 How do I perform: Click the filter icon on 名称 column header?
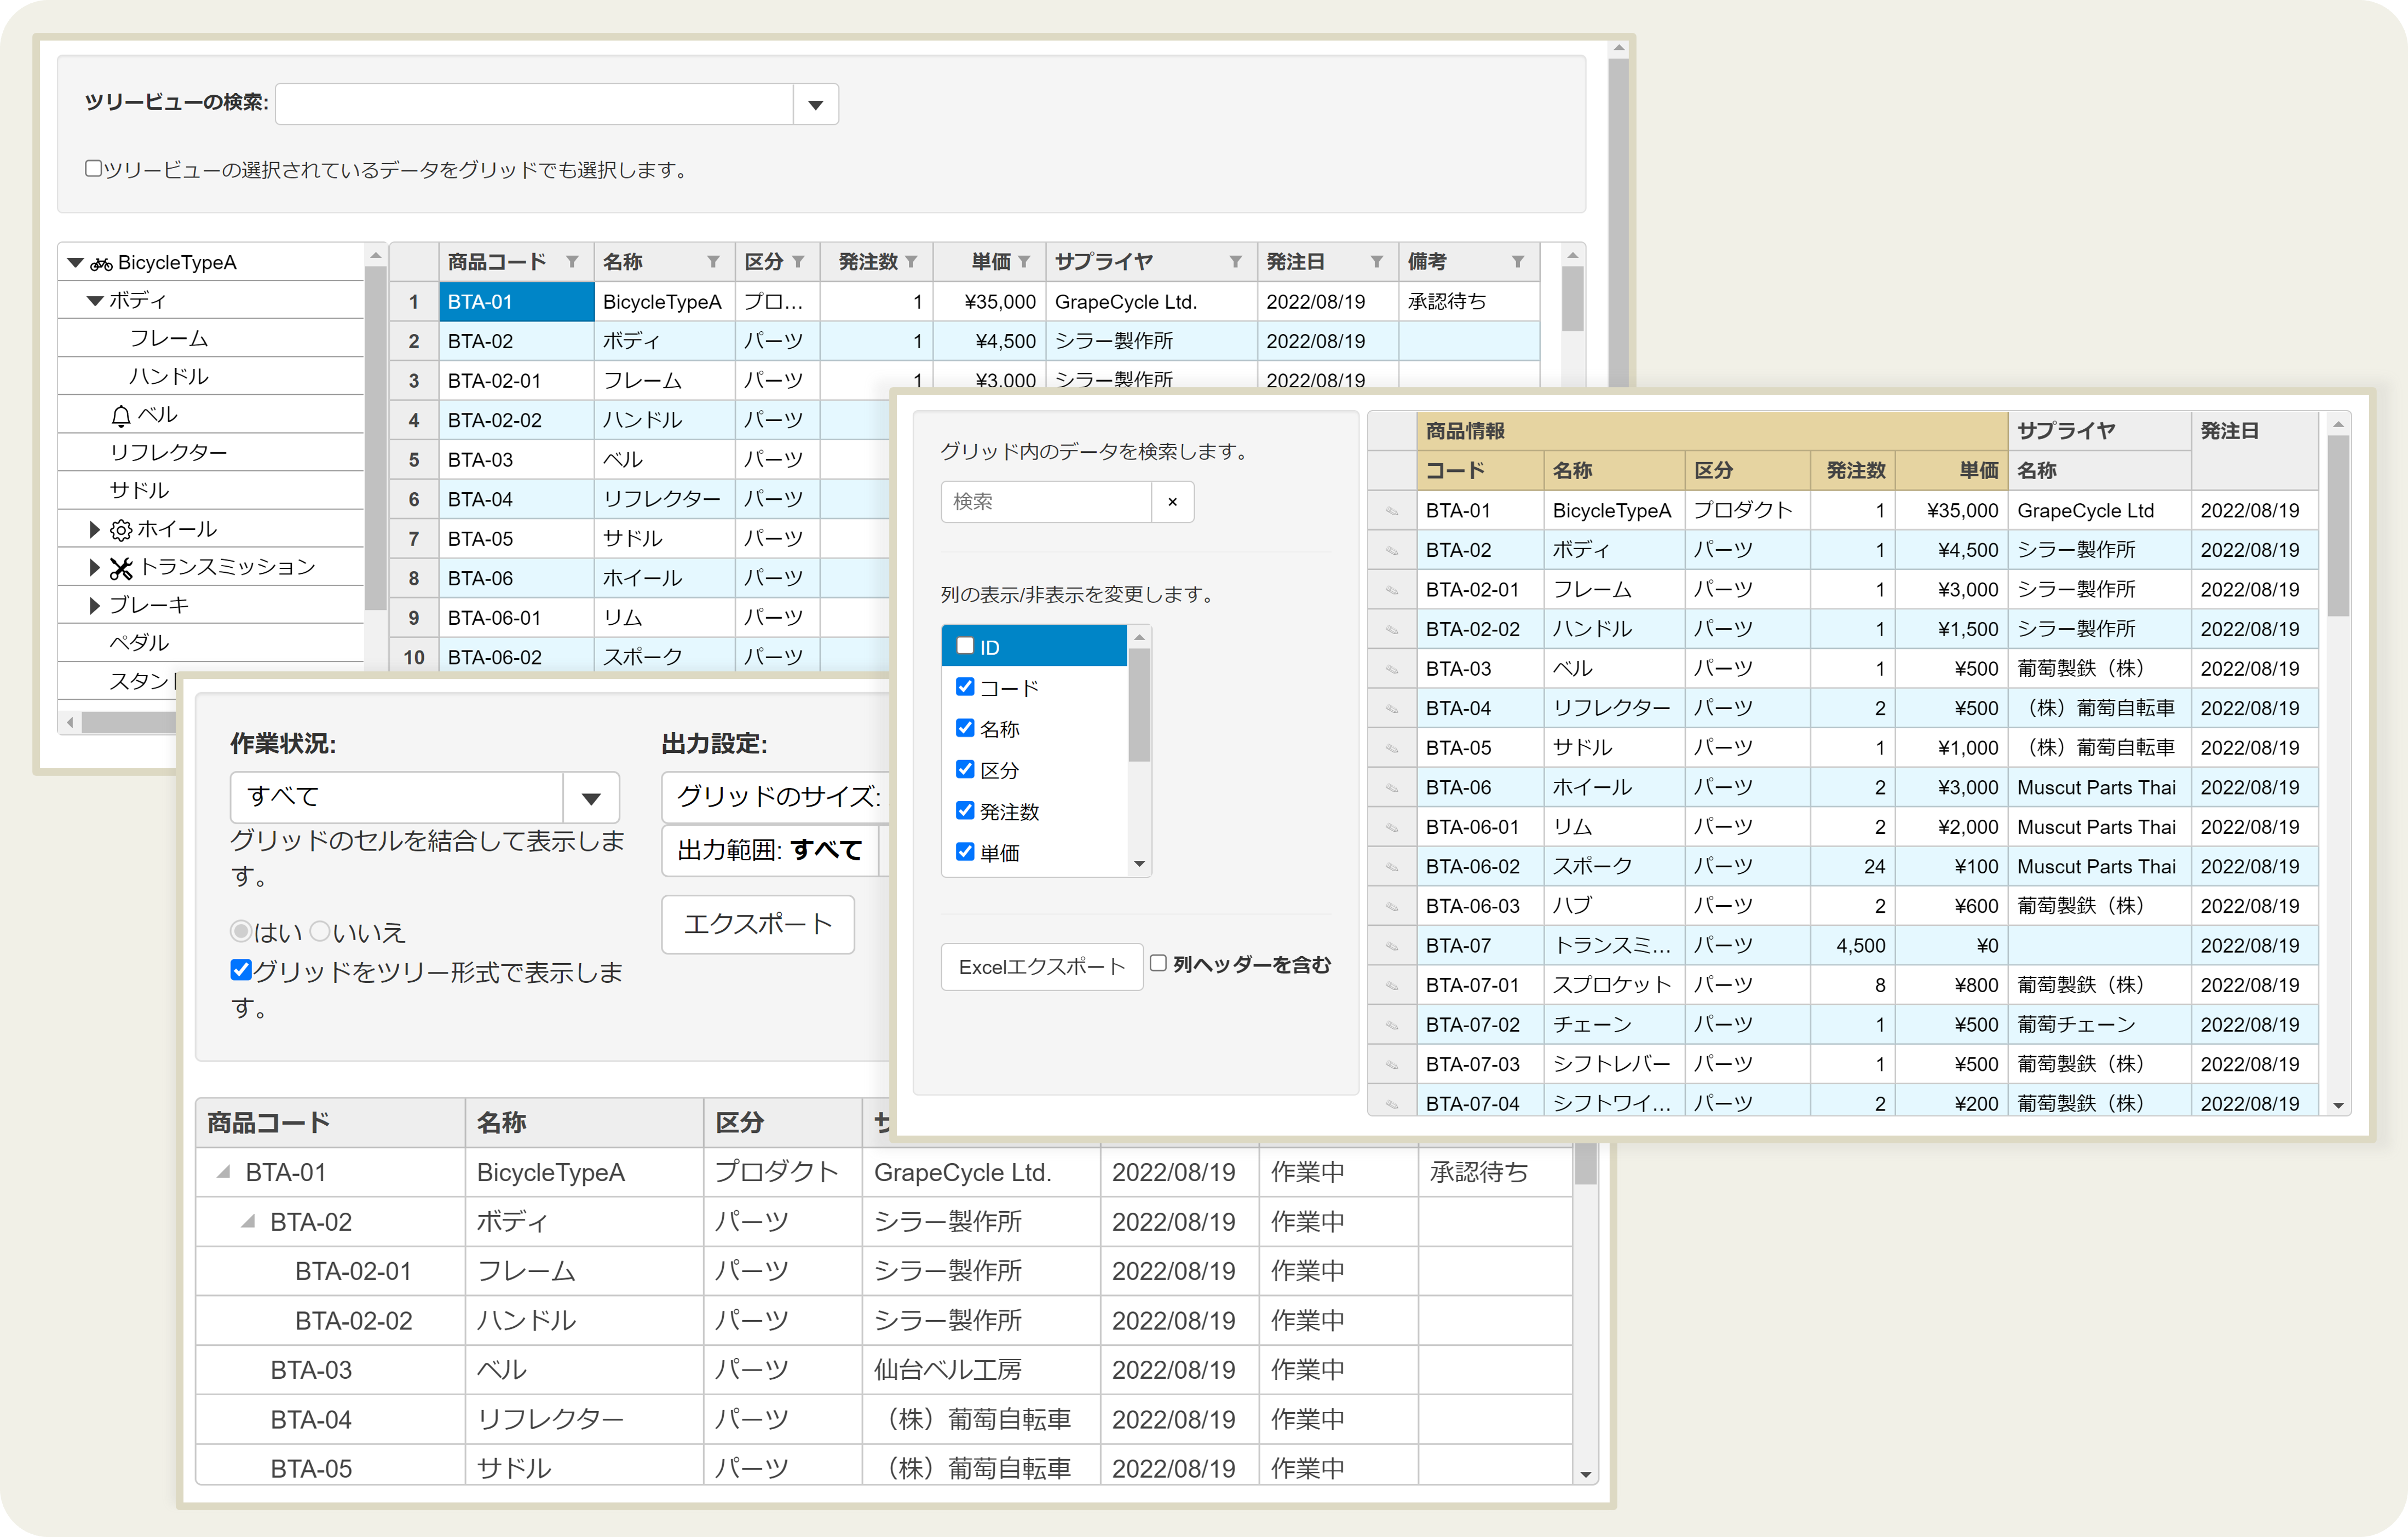click(x=713, y=262)
